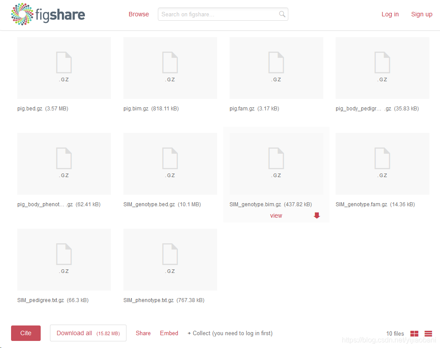Open pig_body_phenot....gz file thumbnail

(x=64, y=164)
